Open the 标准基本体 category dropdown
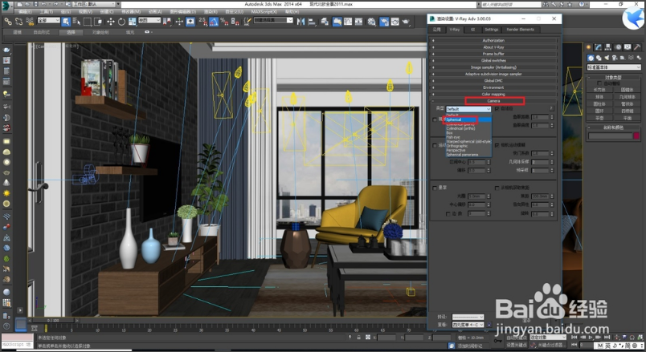646x352 pixels. 613,67
